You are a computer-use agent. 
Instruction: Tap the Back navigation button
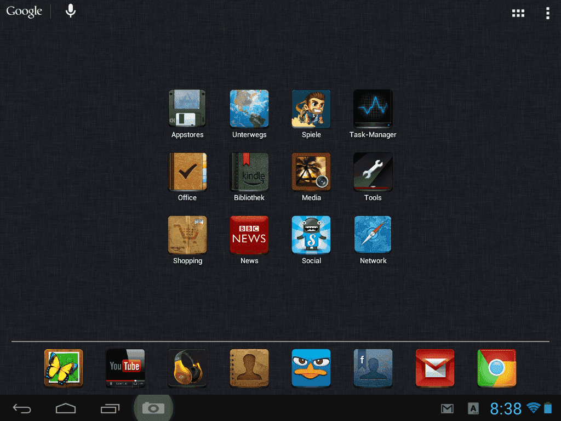click(x=22, y=408)
